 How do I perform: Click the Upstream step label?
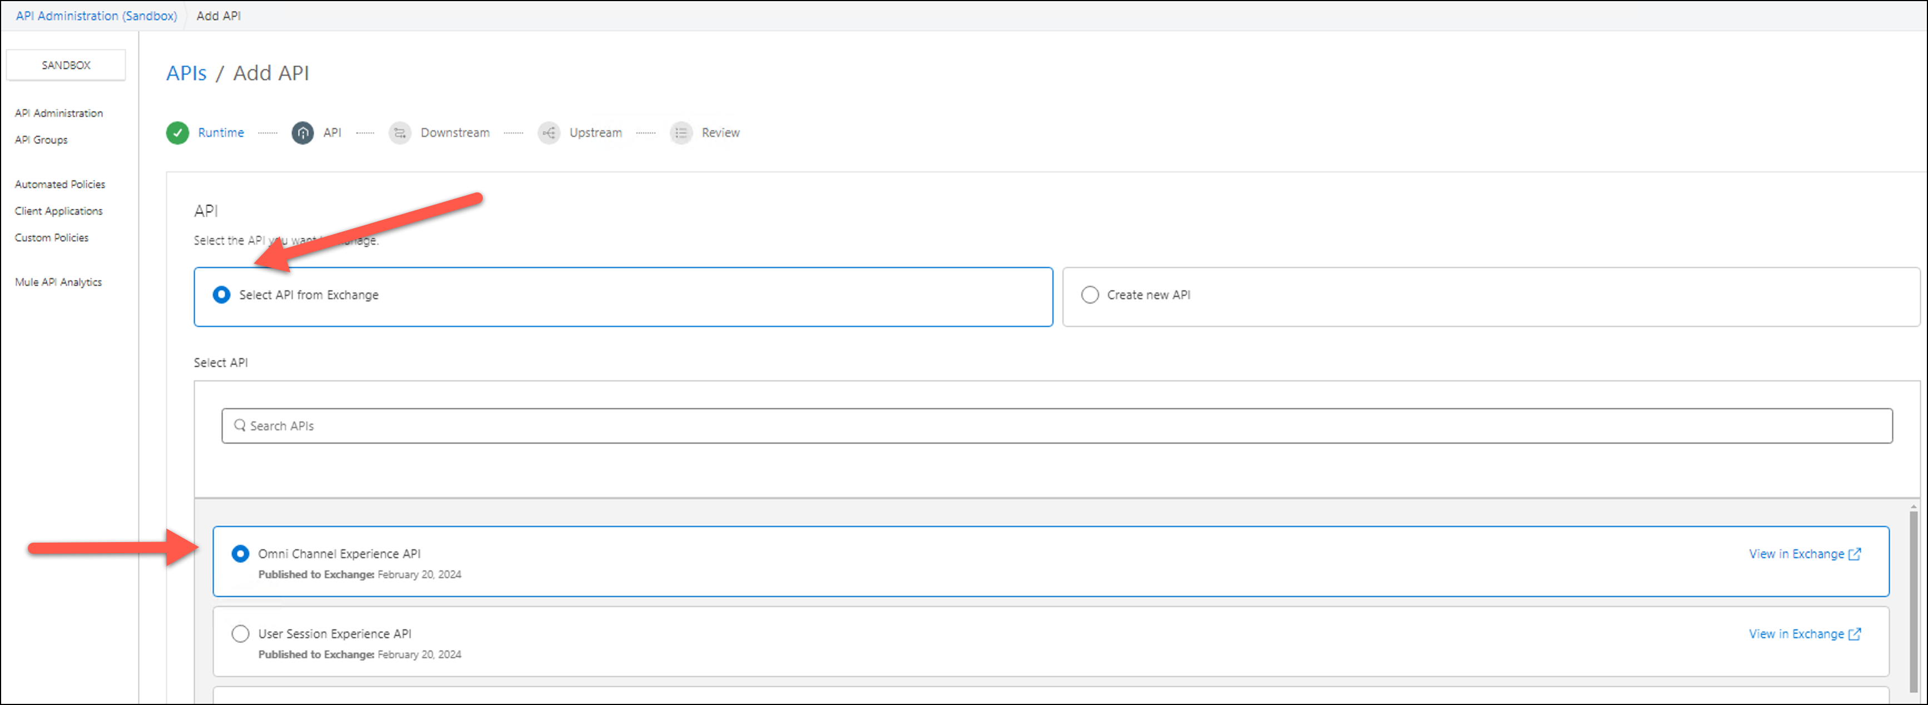(596, 132)
